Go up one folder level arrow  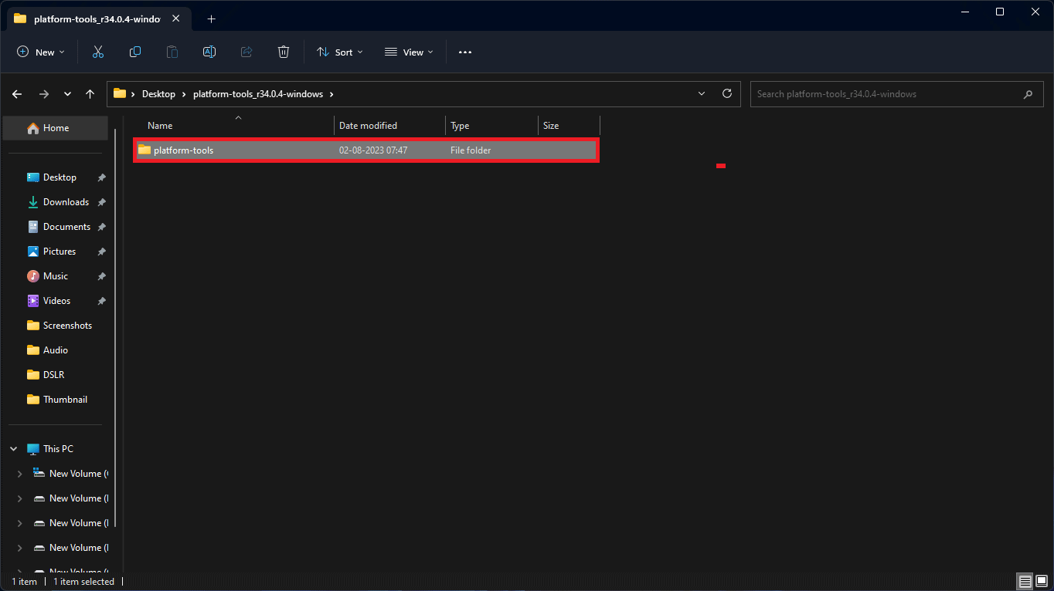(x=90, y=94)
